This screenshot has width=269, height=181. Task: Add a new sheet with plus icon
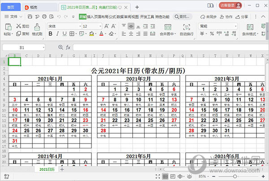[62, 169]
